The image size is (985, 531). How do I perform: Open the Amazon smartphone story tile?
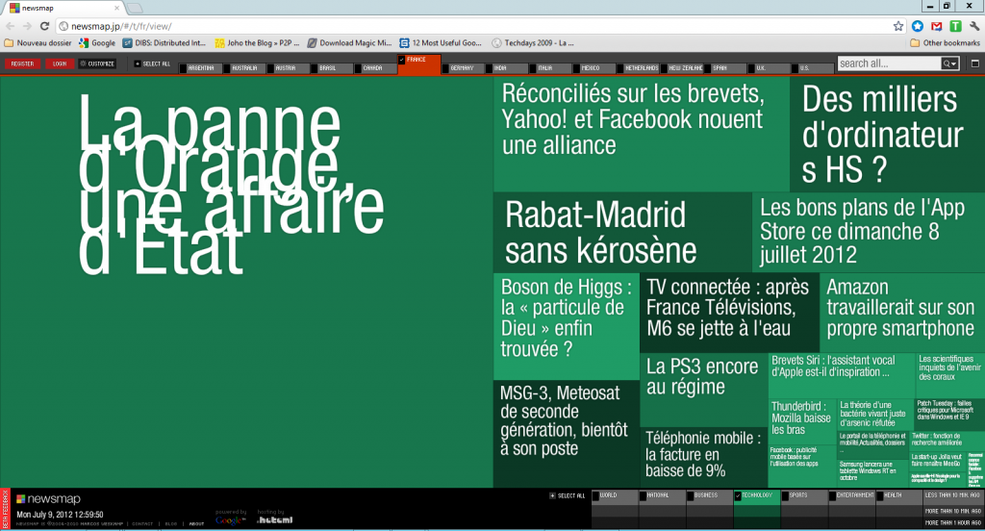pos(902,313)
